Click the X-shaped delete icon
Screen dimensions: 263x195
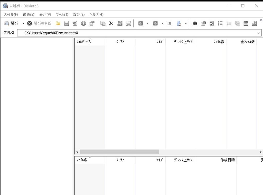click(x=111, y=23)
